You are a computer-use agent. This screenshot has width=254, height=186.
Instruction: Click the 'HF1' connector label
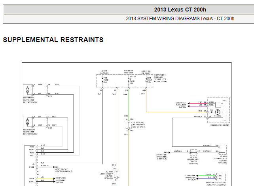pos(50,96)
